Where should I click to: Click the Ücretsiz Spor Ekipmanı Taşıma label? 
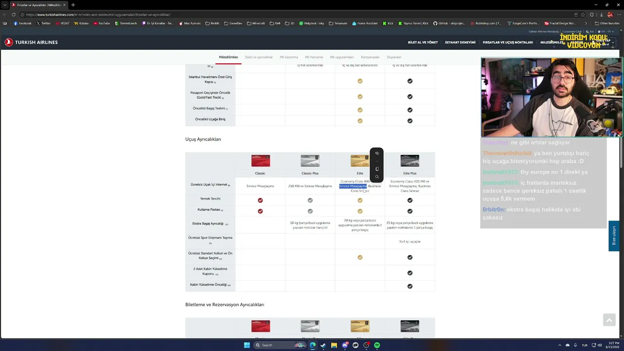[210, 239]
